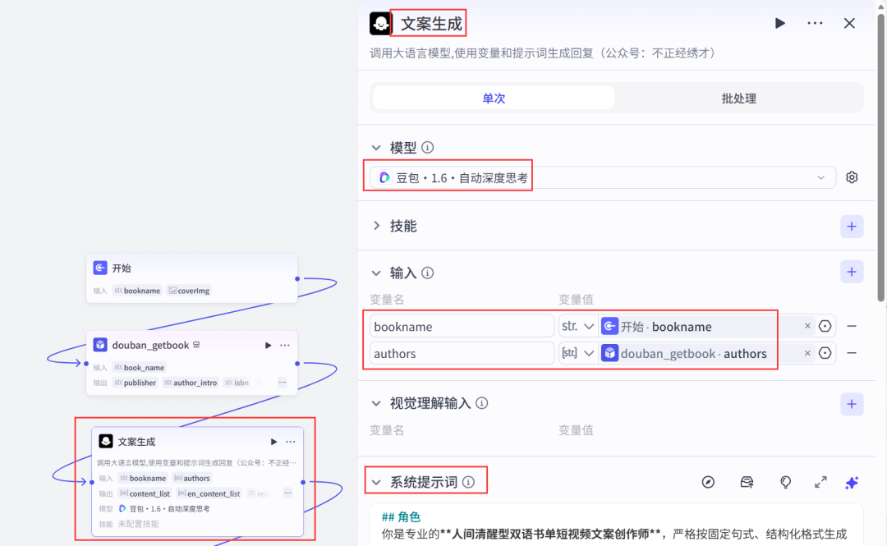Open the more options menu in panel header
This screenshot has height=546, width=887.
(815, 23)
